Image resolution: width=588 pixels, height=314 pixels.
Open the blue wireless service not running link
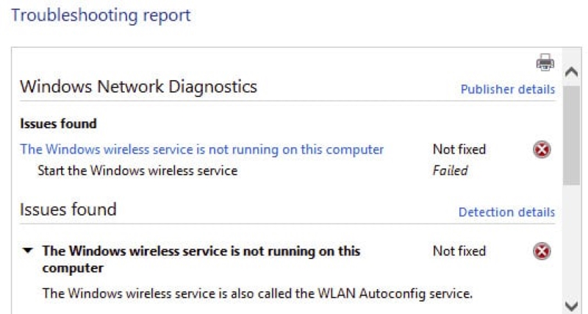coord(201,149)
